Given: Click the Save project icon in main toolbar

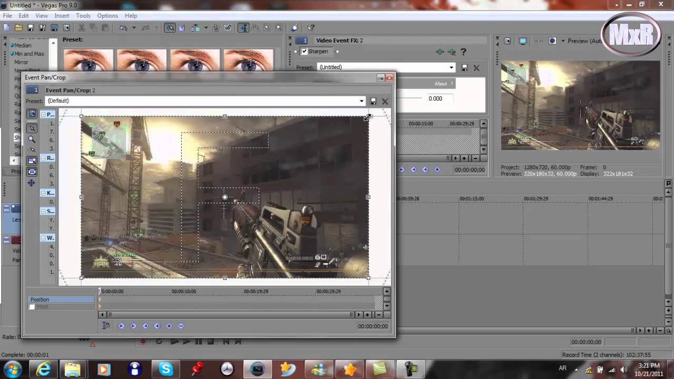Looking at the screenshot, I should 31,28.
